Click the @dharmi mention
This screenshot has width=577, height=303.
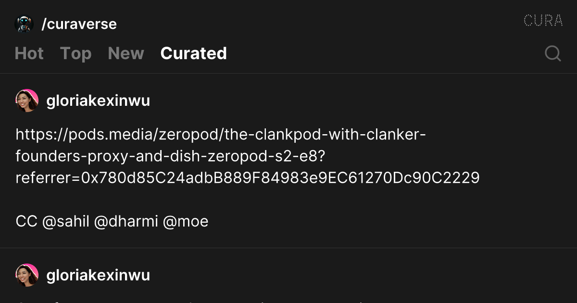click(126, 221)
